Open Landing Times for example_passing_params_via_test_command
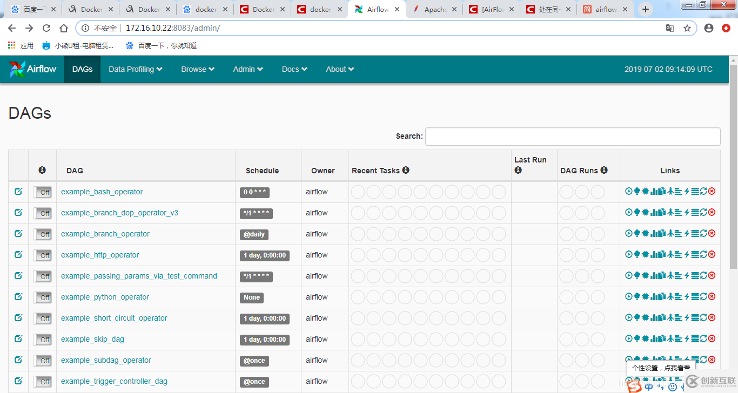The image size is (738, 393). (670, 275)
